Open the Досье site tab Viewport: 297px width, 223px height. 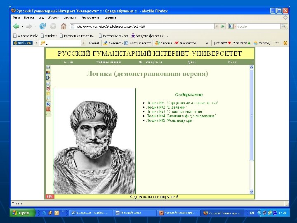(x=192, y=62)
